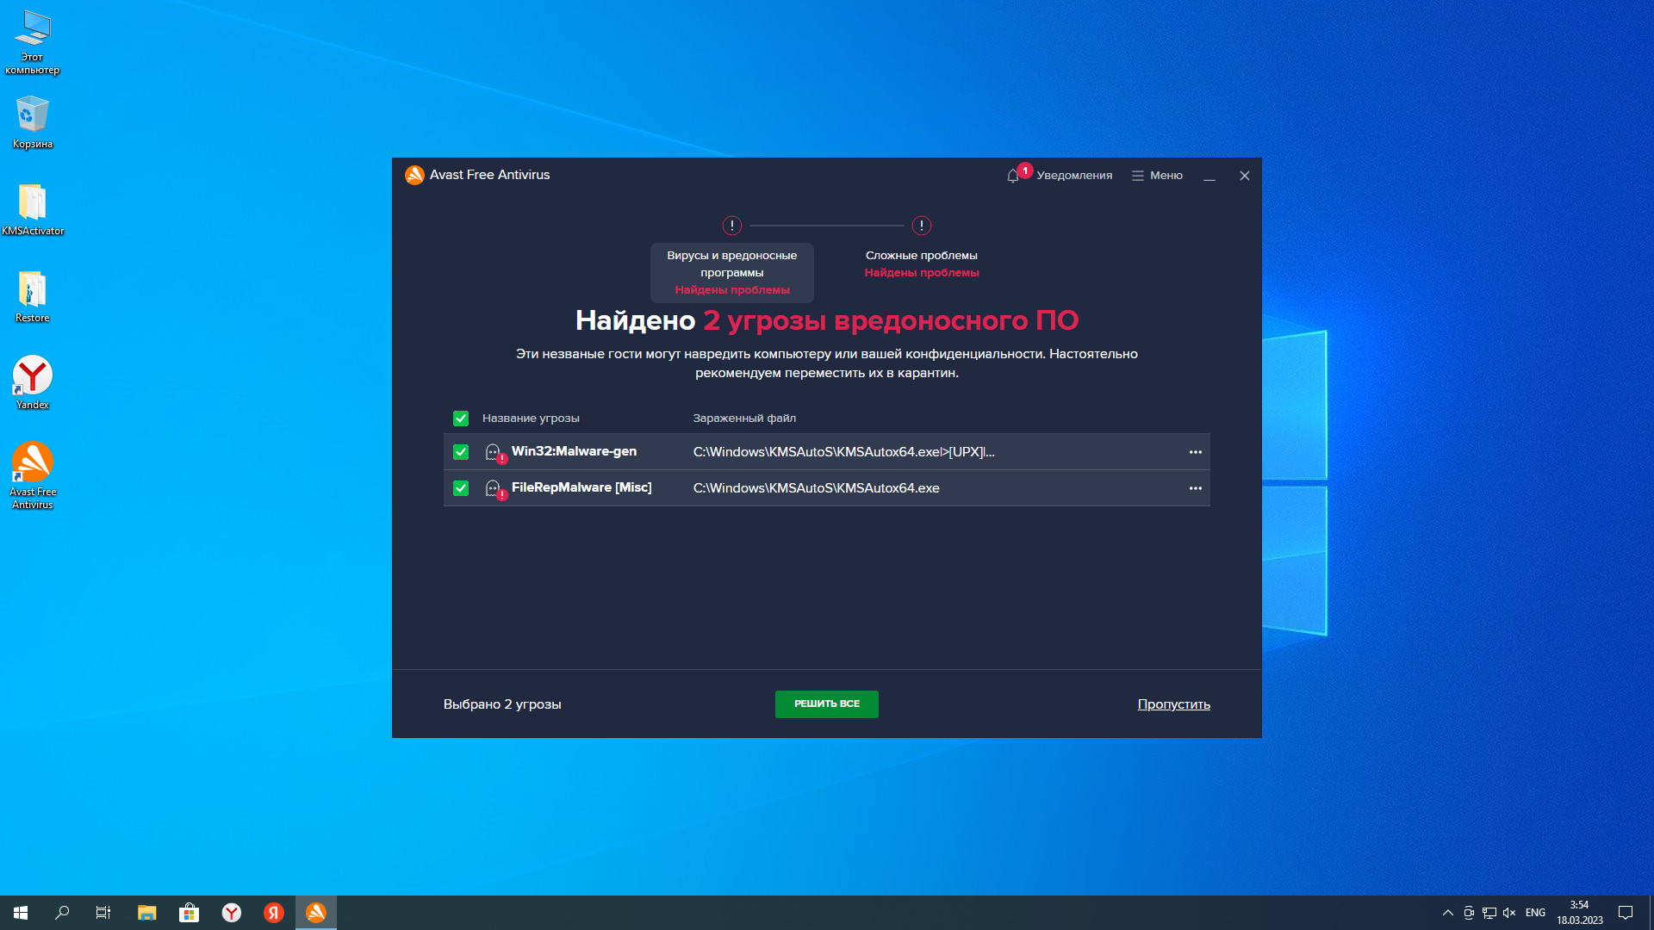
Task: Uncheck the Win32:Malware-gen threat checkbox
Action: tap(461, 452)
